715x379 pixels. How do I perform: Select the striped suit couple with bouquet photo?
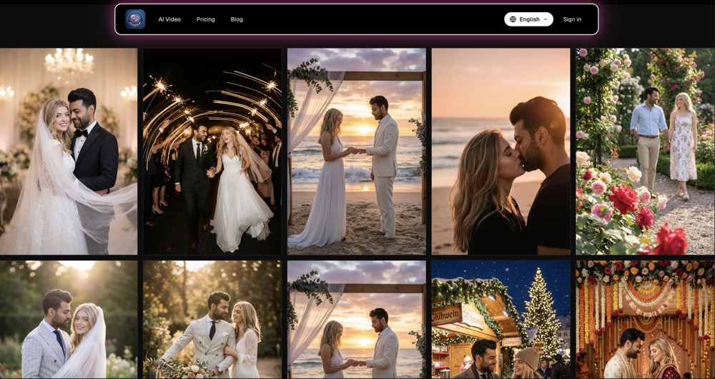tap(212, 320)
